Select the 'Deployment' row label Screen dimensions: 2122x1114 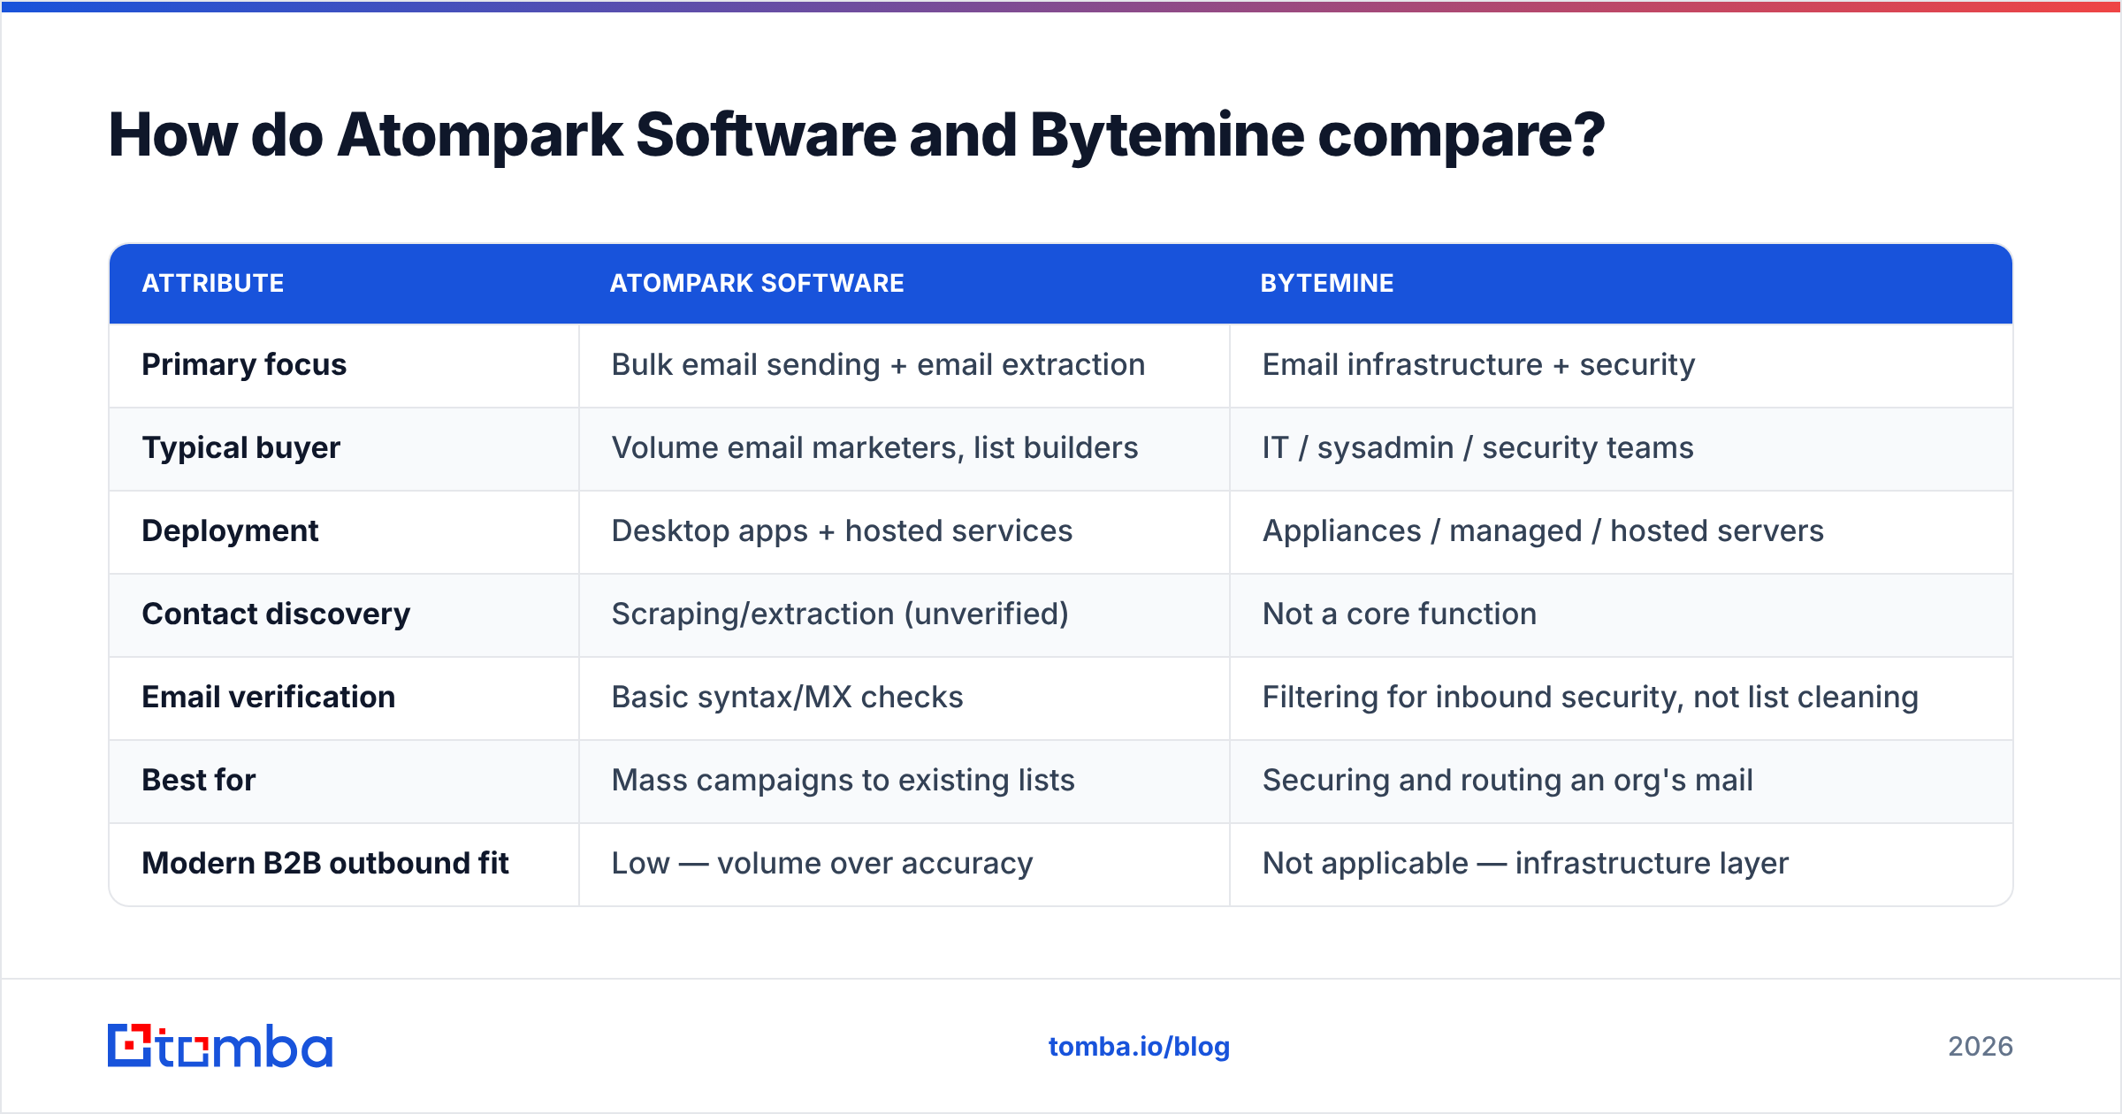[230, 530]
